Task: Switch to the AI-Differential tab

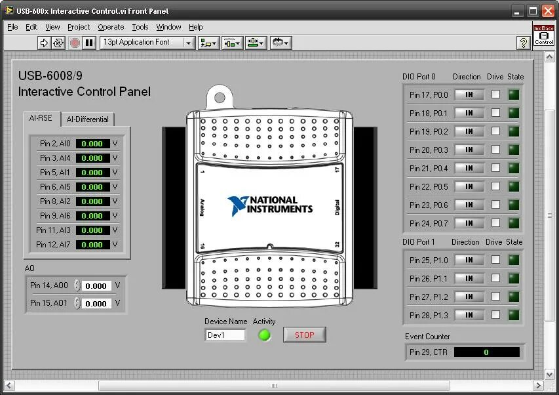Action: (87, 119)
